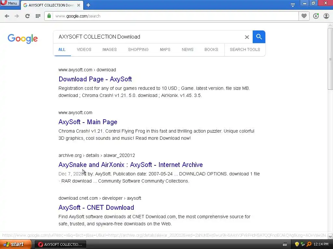Screen dimensions: 333x249
Task: Open AxySnake and AirXonix Internet Archive link
Action: pyautogui.click(x=131, y=165)
